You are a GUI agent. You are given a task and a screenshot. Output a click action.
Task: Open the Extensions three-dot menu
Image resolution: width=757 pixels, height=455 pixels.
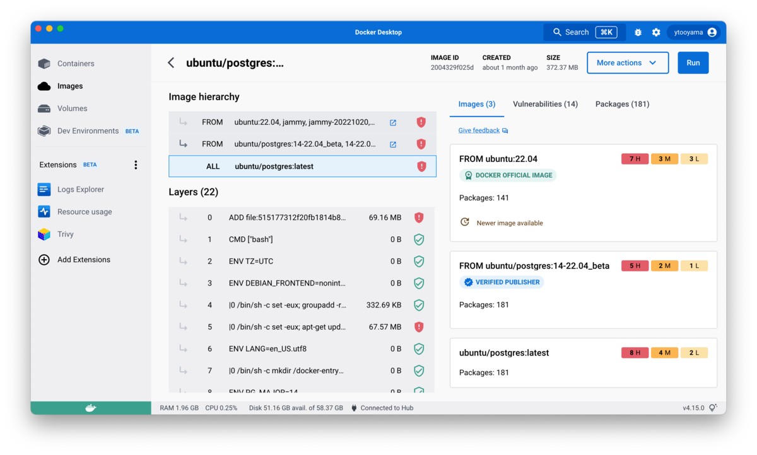(x=136, y=165)
